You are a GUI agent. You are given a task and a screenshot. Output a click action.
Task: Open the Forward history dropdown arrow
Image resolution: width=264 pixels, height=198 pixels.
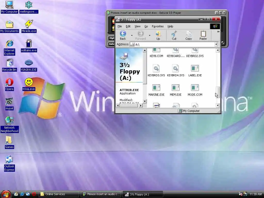pyautogui.click(x=150, y=35)
